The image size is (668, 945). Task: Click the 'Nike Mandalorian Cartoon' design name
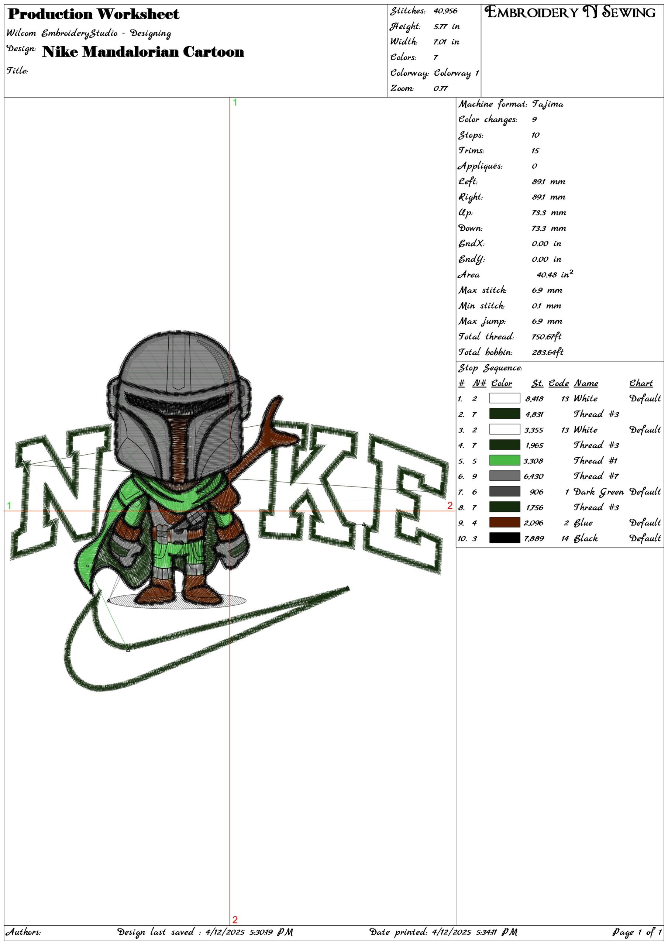pos(143,52)
